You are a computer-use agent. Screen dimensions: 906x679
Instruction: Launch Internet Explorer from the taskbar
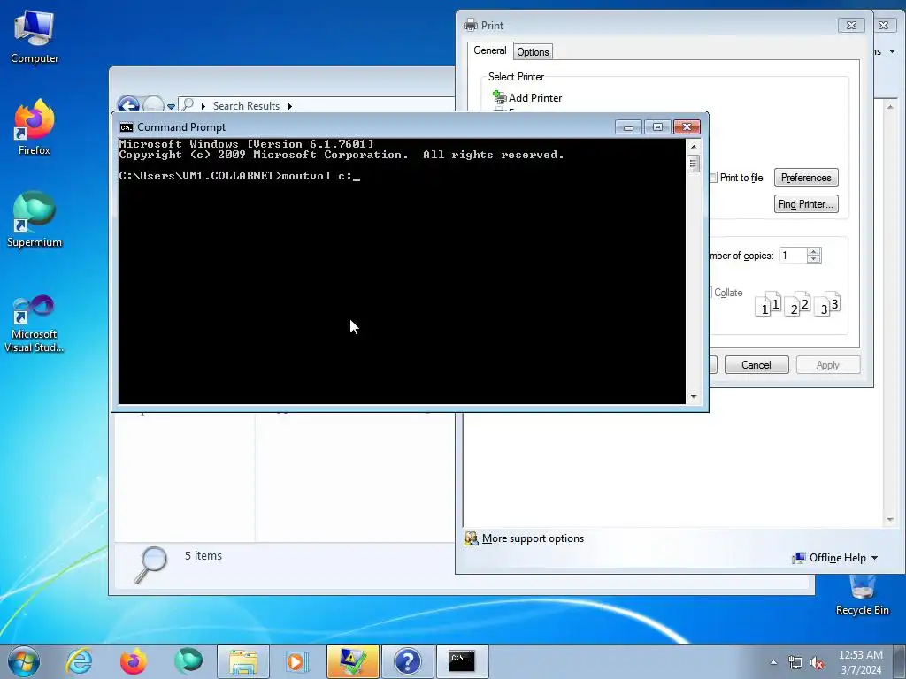point(79,661)
